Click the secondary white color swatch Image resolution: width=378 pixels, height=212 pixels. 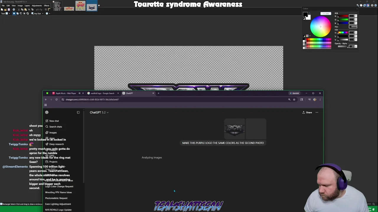coord(309,18)
